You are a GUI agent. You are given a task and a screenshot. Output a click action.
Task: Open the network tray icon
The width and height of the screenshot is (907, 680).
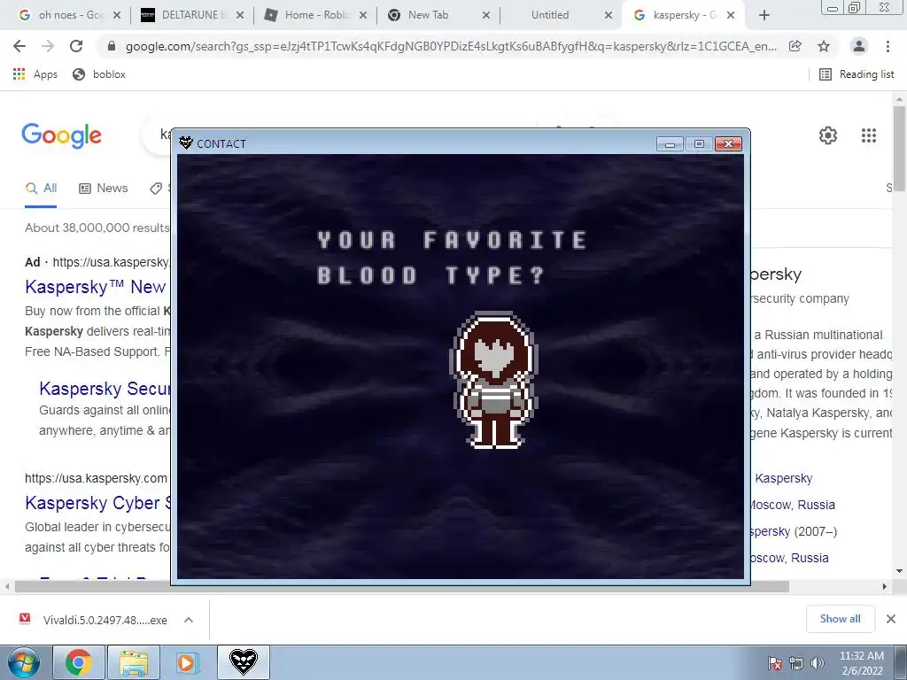tap(796, 663)
